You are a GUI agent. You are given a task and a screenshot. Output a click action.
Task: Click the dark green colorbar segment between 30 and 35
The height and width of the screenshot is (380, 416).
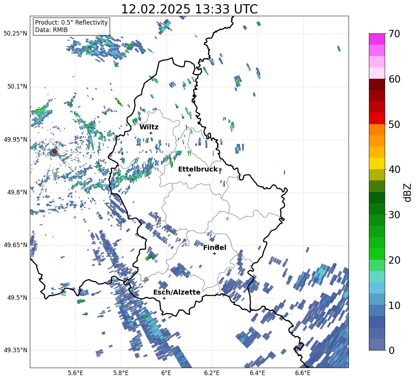[377, 198]
